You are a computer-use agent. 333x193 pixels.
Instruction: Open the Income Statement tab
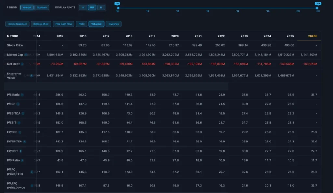coord(17,24)
